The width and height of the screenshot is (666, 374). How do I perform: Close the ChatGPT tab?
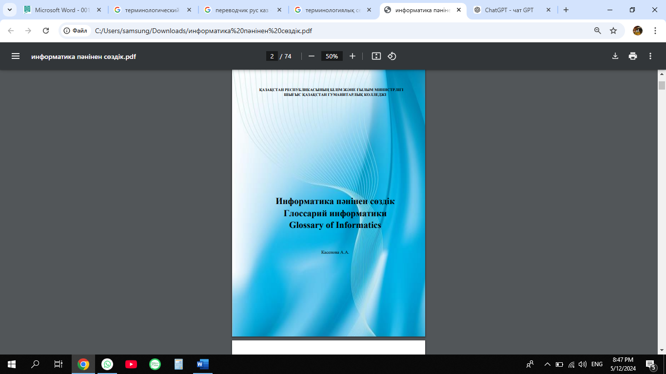coord(548,10)
